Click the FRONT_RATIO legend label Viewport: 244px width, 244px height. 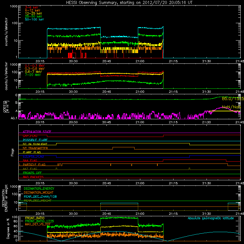[x=35, y=218]
